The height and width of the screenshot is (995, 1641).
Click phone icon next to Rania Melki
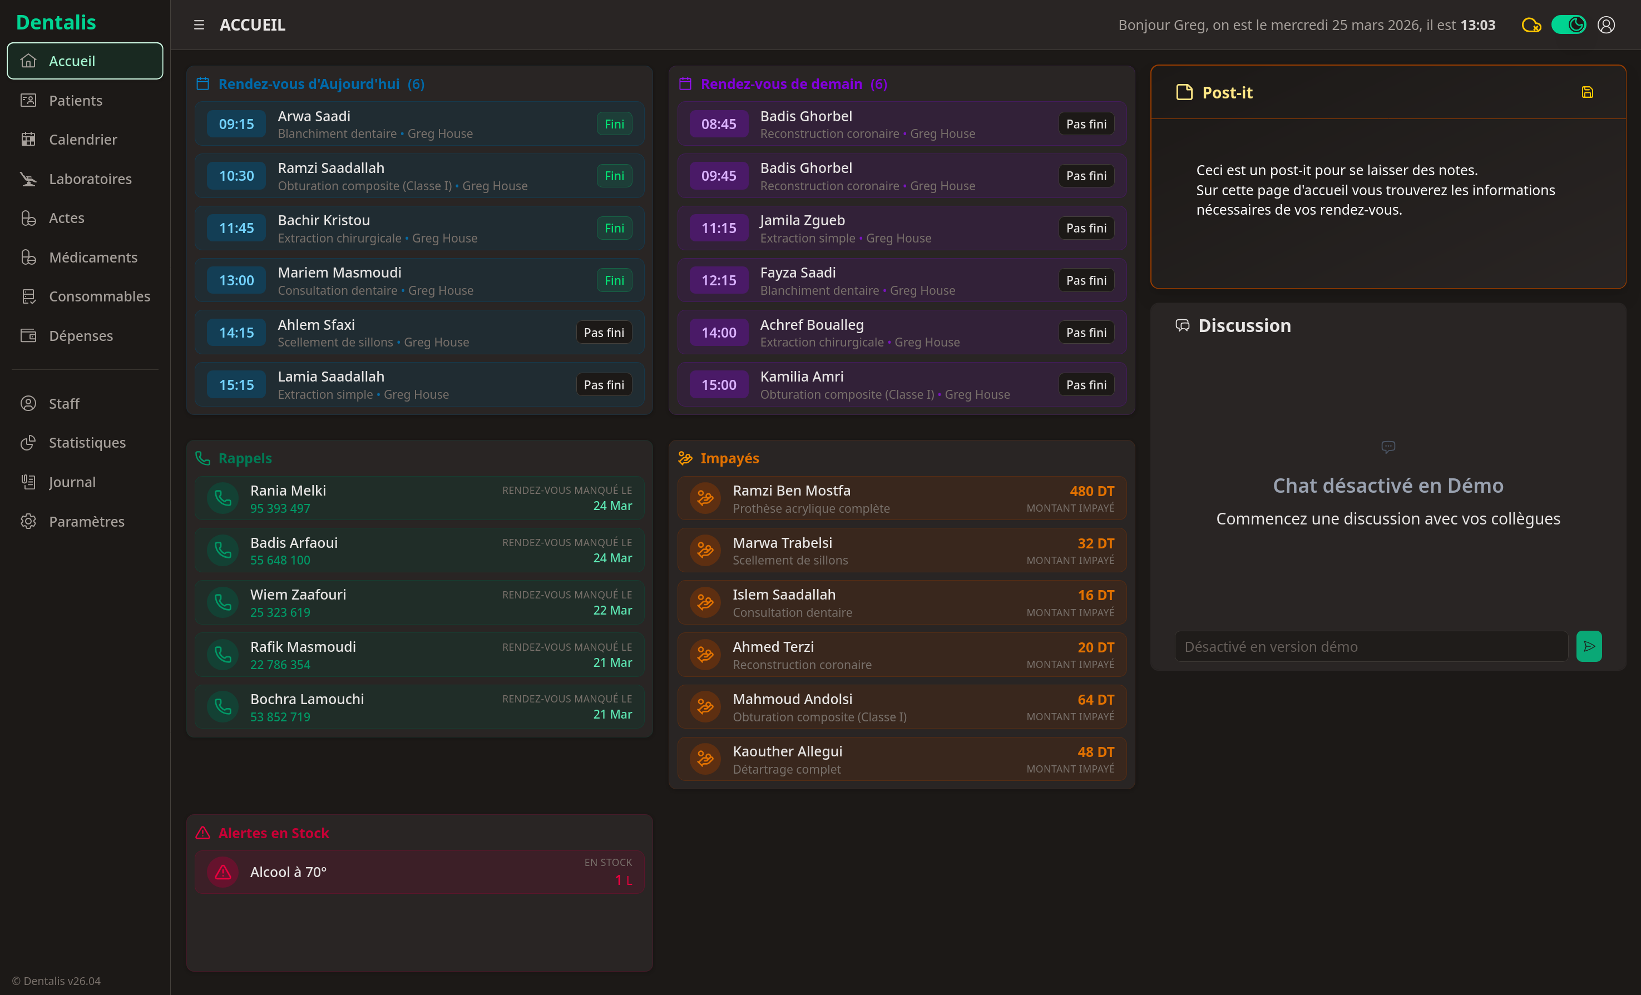coord(223,498)
